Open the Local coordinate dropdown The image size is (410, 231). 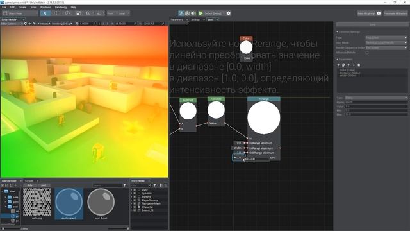pos(124,13)
